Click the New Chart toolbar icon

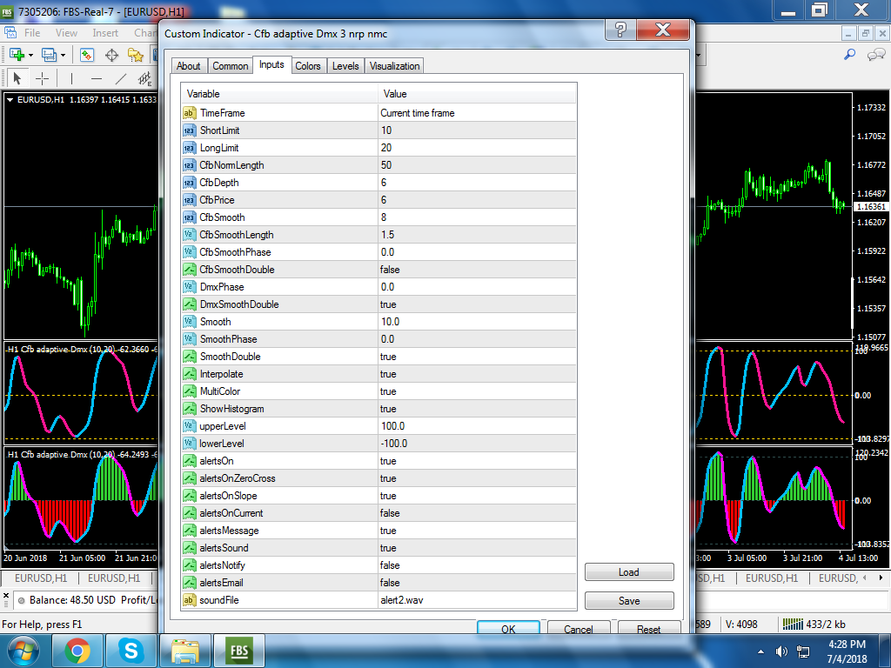point(17,55)
